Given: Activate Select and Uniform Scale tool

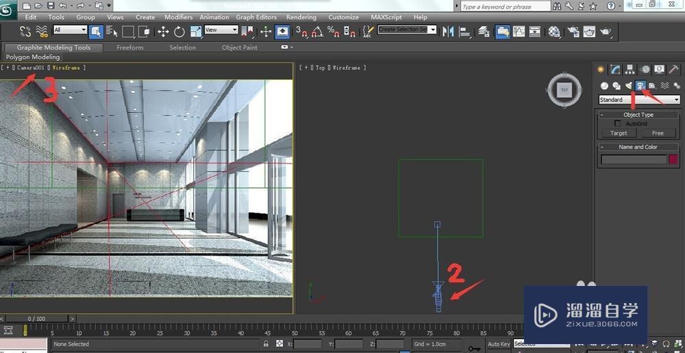Looking at the screenshot, I should [196, 31].
